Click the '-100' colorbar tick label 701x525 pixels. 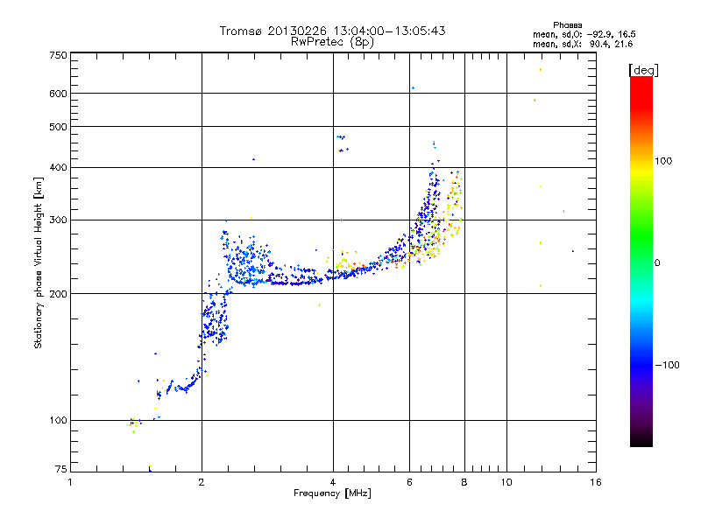click(667, 365)
